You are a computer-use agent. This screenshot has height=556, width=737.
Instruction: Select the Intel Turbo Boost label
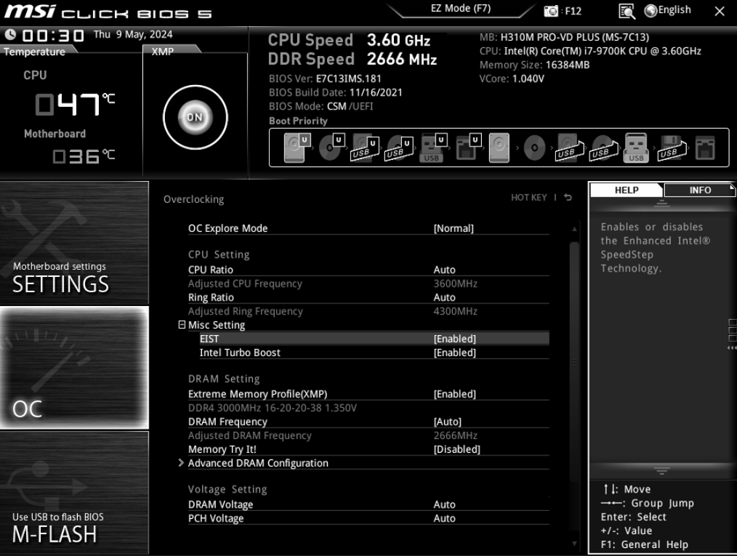(240, 352)
